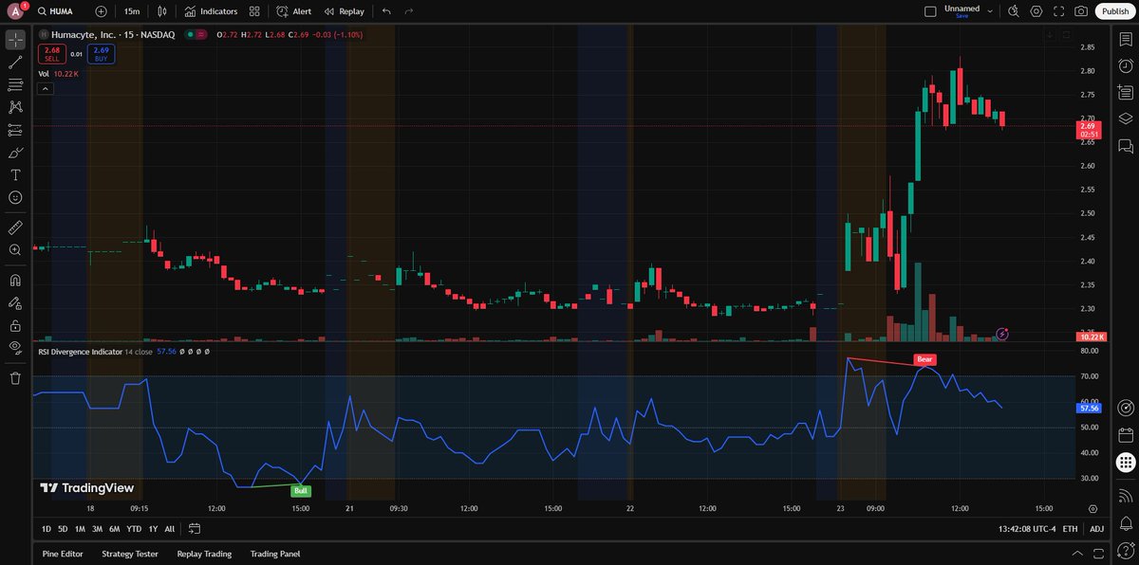Viewport: 1139px width, 565px height.
Task: Toggle hide all drawings eye icon
Action: pos(15,348)
